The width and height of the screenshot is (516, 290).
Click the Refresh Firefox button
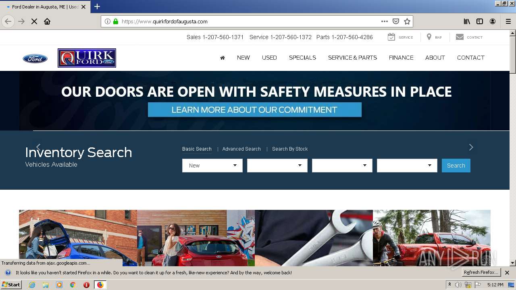click(x=481, y=273)
